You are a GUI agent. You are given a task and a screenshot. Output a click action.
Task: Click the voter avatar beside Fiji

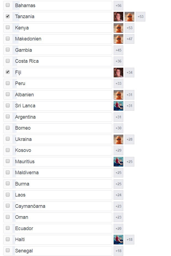(118, 72)
